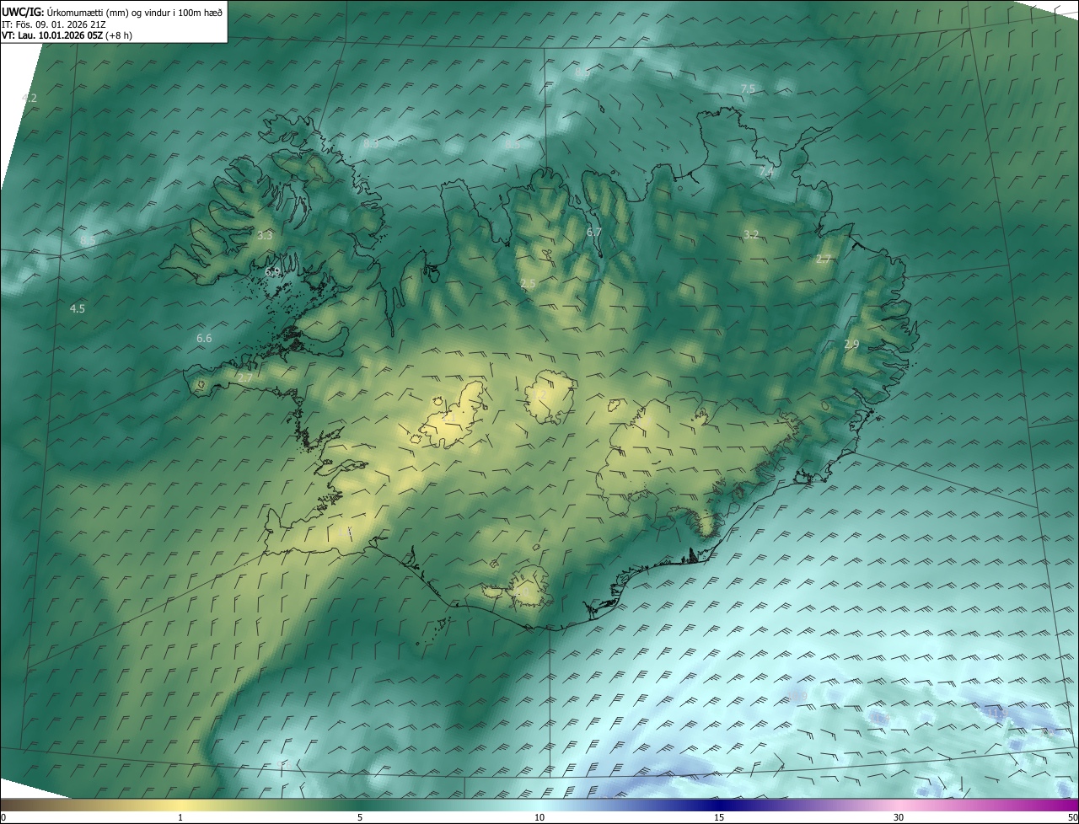This screenshot has width=1079, height=824.
Task: Select the IT: Fös. 09. 01. 2026 21Z line
Action: 54,24
